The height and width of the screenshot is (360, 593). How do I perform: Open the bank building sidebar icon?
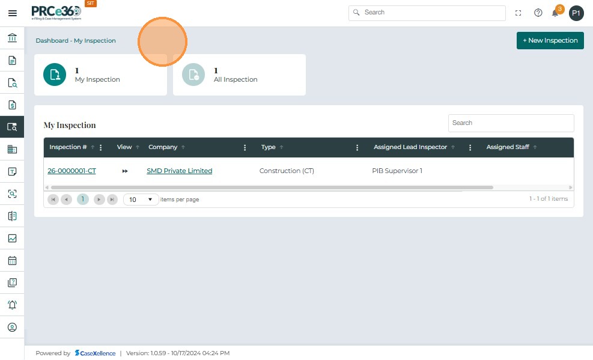tap(12, 38)
